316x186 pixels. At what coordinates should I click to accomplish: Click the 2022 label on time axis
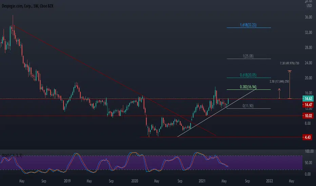point(270,181)
